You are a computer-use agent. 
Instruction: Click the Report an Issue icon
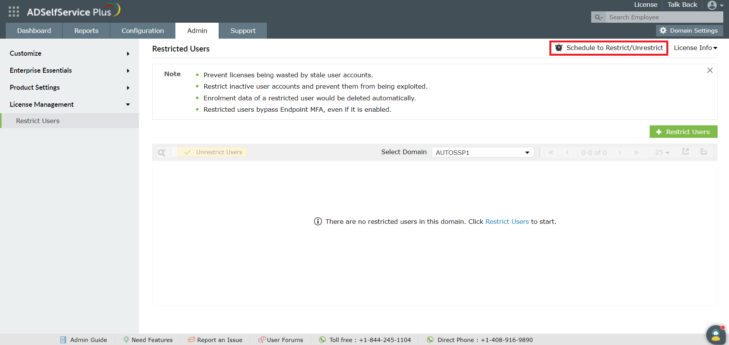coord(191,340)
